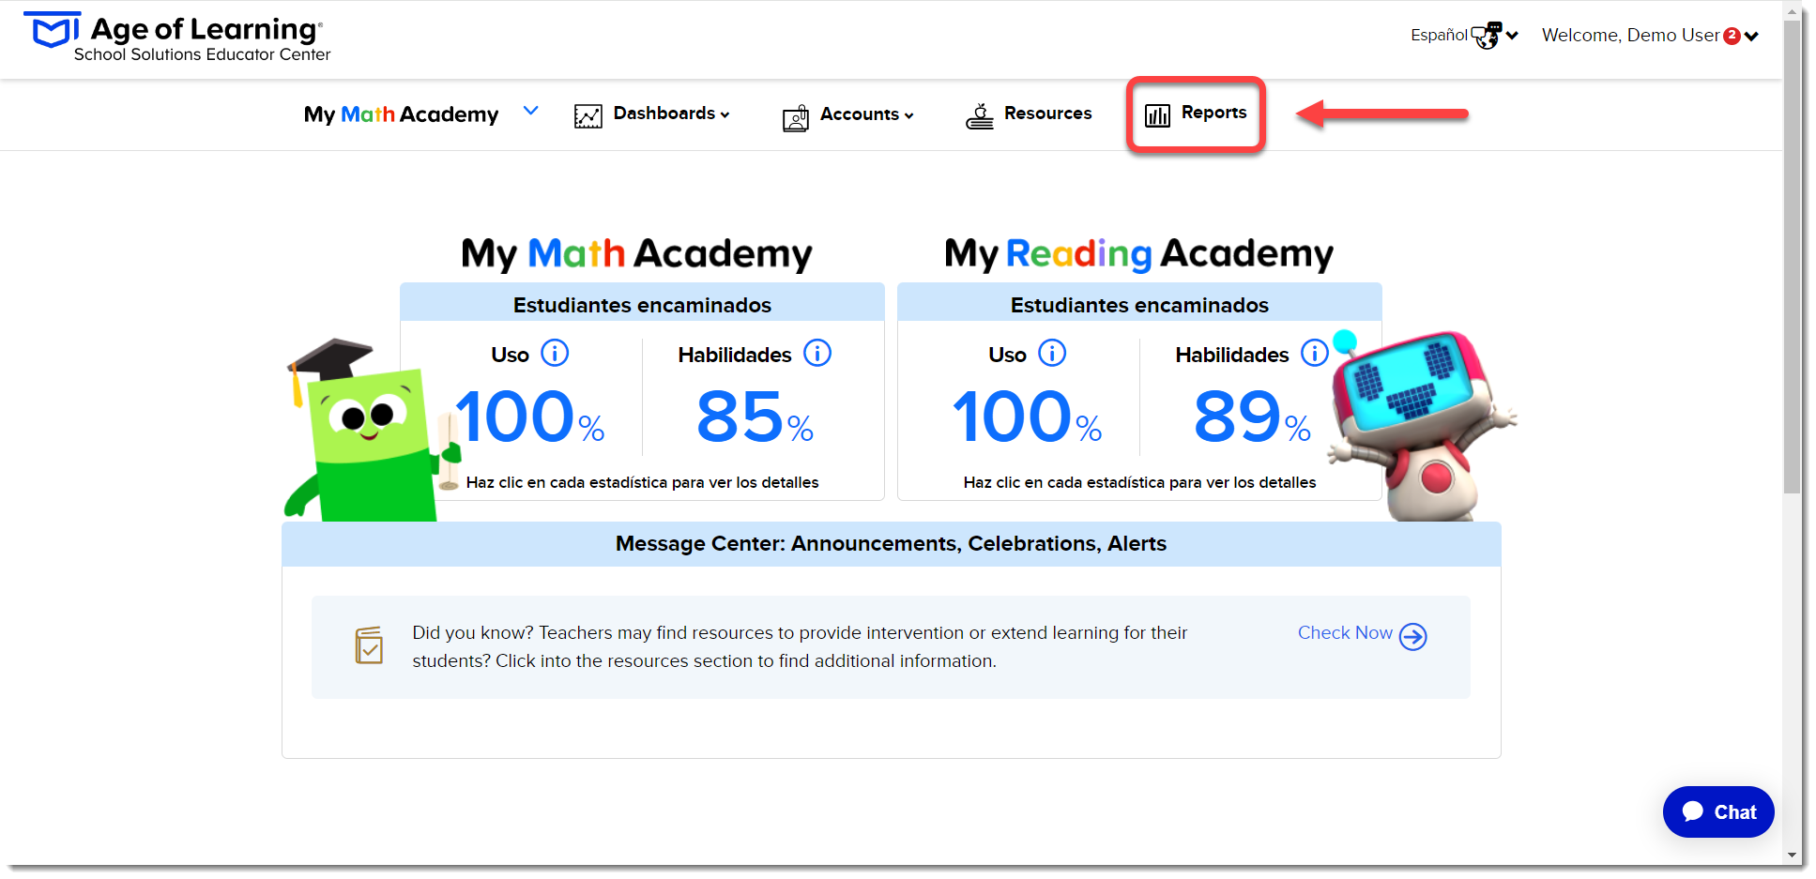Click the My Reading Academy heading

point(1138,253)
